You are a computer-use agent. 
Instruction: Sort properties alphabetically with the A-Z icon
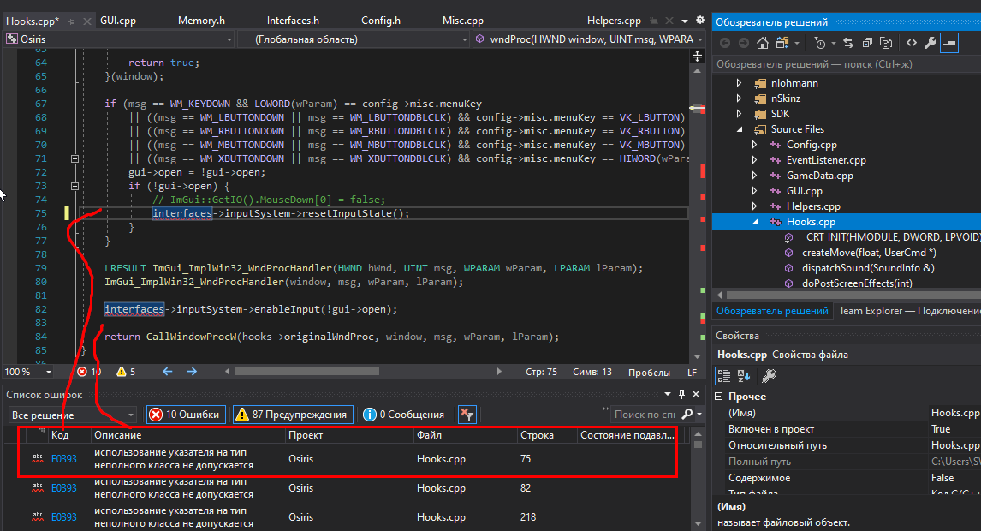coord(744,375)
